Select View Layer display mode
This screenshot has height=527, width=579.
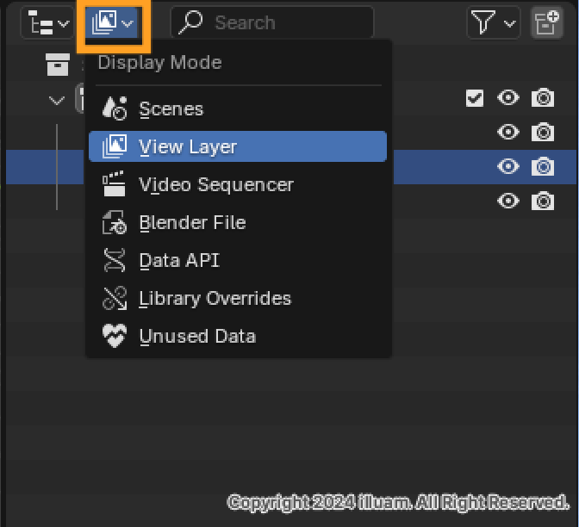pyautogui.click(x=238, y=146)
